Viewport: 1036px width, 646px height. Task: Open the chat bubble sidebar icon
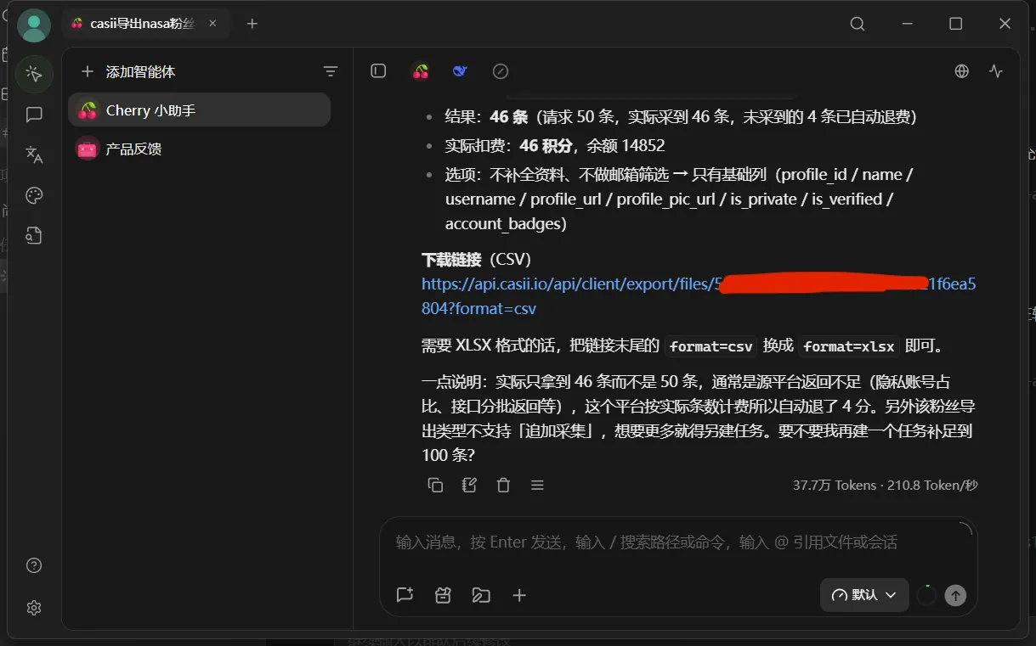(x=34, y=115)
